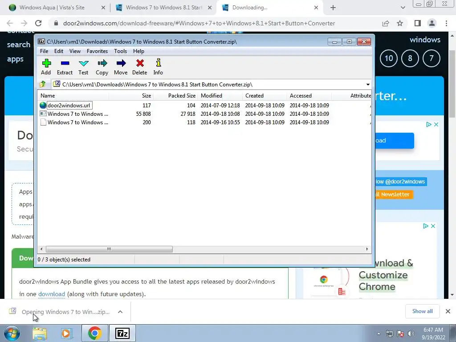Open Windows Media Player from taskbar

click(67, 334)
